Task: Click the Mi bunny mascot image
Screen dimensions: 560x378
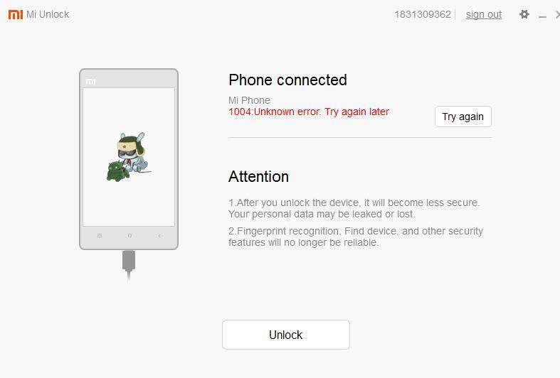Action: [x=132, y=152]
